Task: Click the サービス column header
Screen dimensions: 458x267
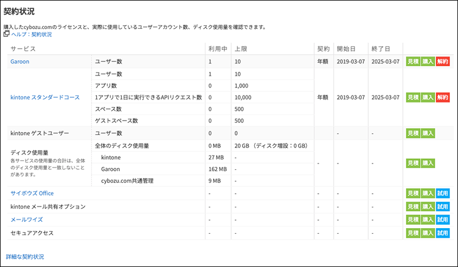Action: coord(23,49)
